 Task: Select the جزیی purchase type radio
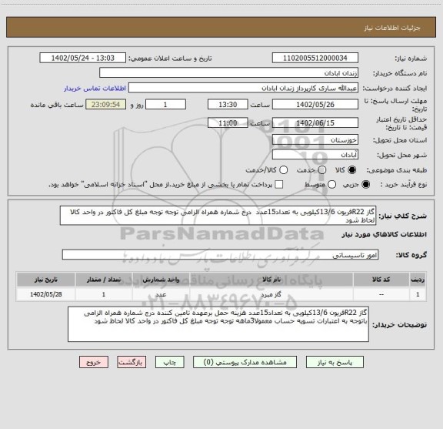366,185
